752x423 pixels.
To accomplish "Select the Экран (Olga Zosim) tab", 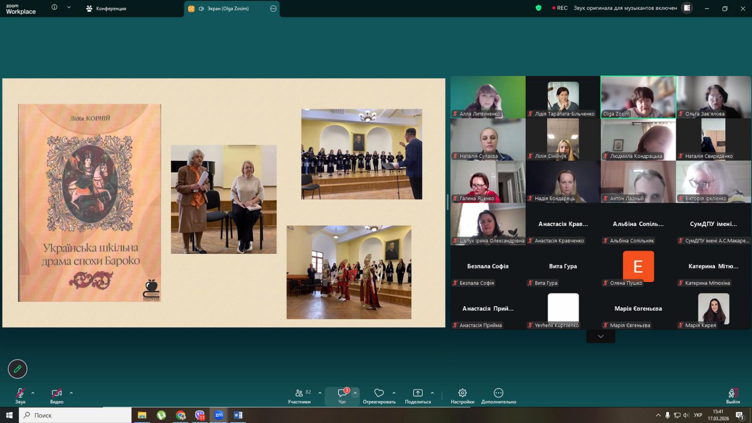I will (x=227, y=8).
